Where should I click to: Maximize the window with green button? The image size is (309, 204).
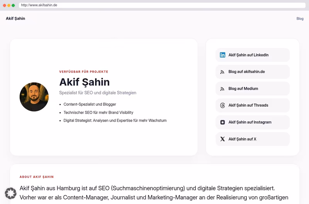[13, 5]
